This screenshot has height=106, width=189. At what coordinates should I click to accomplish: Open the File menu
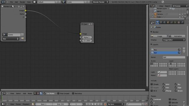coord(11,2)
